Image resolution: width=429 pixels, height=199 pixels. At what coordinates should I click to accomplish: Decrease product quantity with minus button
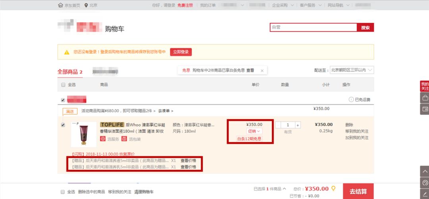click(278, 125)
